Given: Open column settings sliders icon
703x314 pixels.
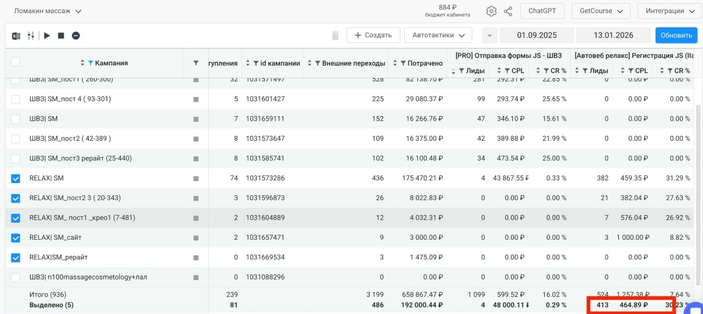Looking at the screenshot, I should [x=31, y=35].
